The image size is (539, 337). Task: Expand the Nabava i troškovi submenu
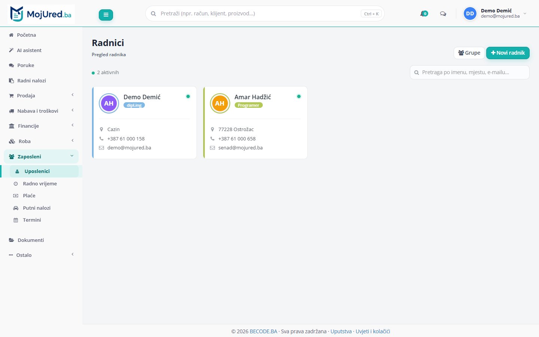coord(73,110)
